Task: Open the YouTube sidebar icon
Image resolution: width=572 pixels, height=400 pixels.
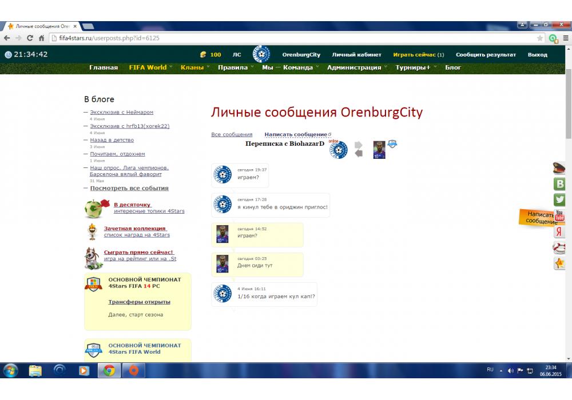Action: coord(559,215)
